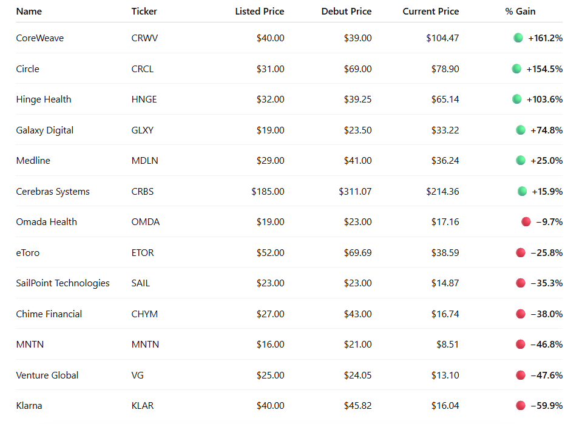
Task: Click the red indicator next to Klarna −59.9%
Action: click(521, 405)
